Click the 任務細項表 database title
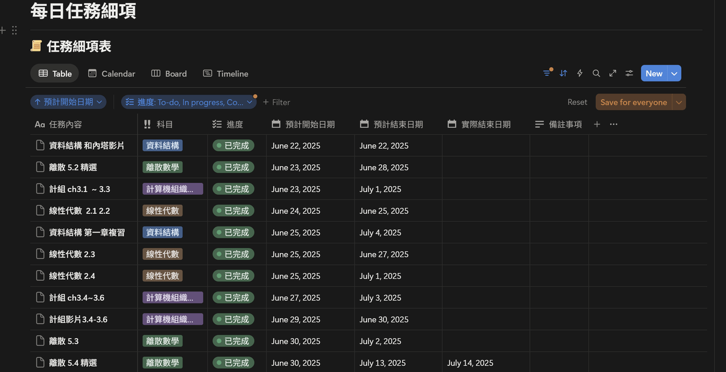Viewport: 726px width, 372px height. coord(79,46)
